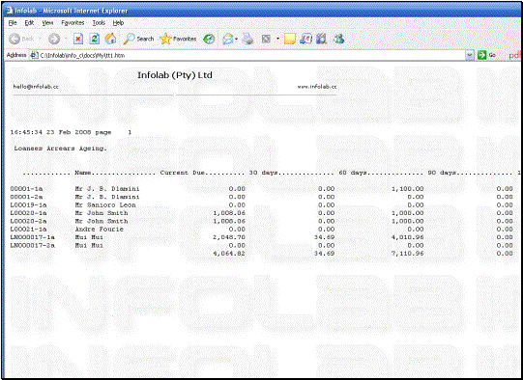Click the 30 days column header
This screenshot has width=523, height=380.
tap(264, 173)
